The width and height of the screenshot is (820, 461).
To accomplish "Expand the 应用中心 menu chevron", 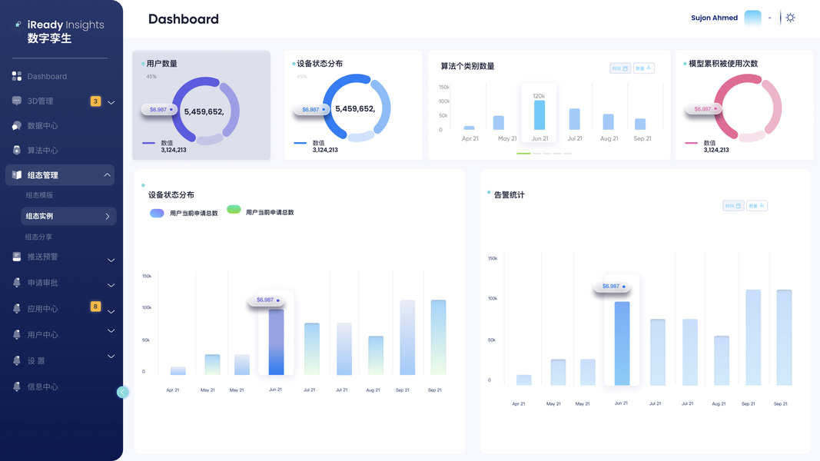I will click(x=111, y=311).
